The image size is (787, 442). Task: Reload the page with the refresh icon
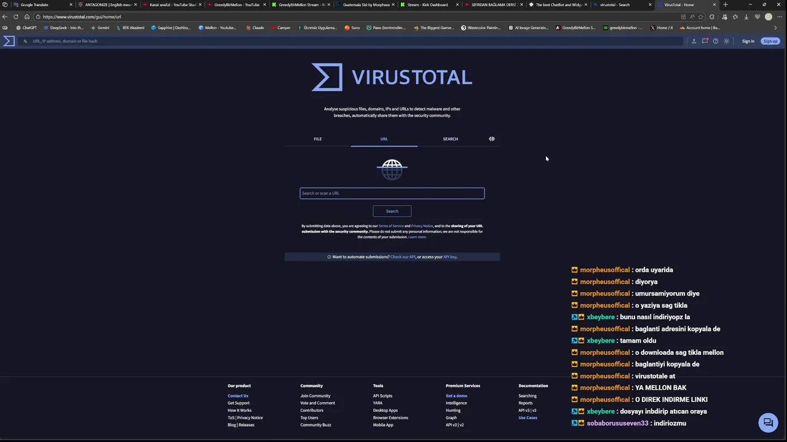(16, 17)
